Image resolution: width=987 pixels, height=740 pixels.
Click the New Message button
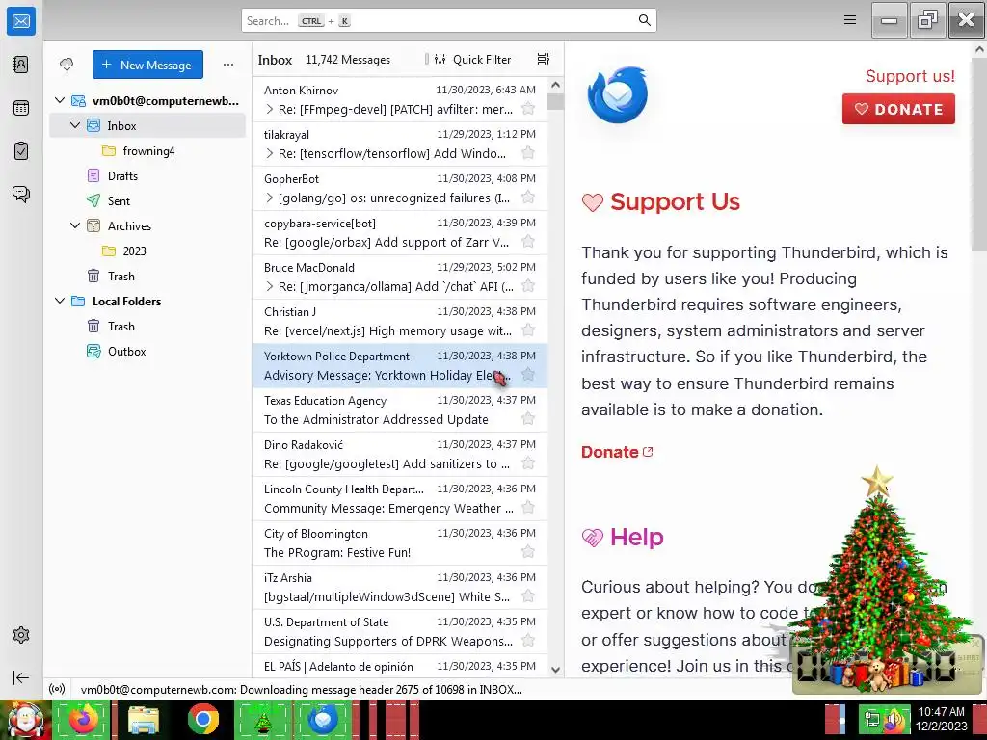(x=147, y=65)
